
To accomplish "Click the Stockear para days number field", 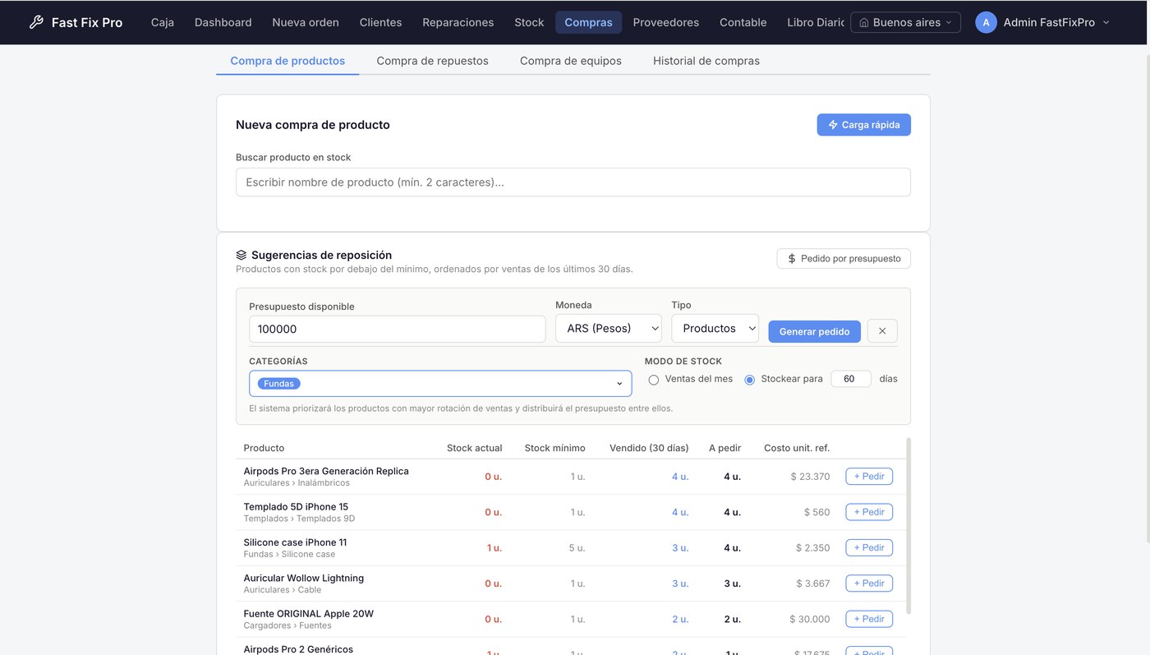I will pos(851,379).
